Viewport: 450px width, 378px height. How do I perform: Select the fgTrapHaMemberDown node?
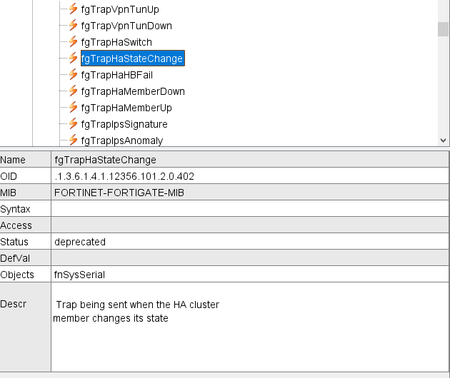[133, 91]
